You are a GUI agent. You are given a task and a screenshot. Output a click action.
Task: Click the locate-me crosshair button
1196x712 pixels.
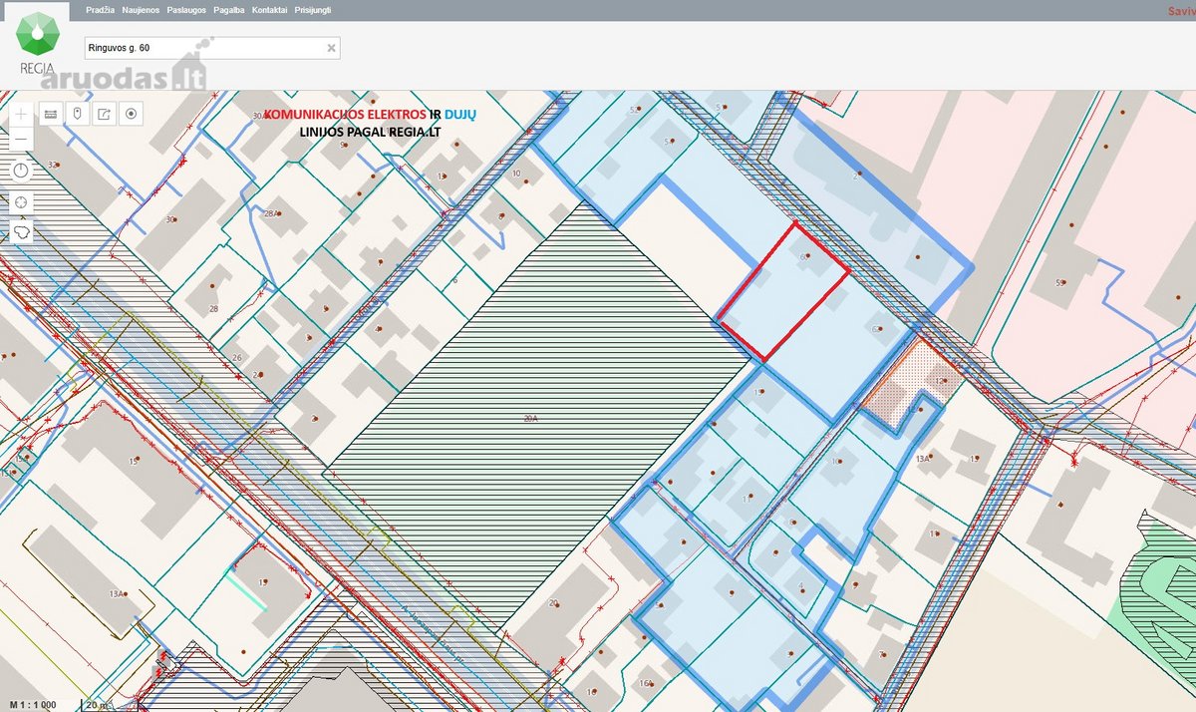coord(21,202)
